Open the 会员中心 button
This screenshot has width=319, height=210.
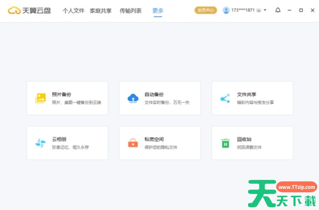tap(206, 10)
